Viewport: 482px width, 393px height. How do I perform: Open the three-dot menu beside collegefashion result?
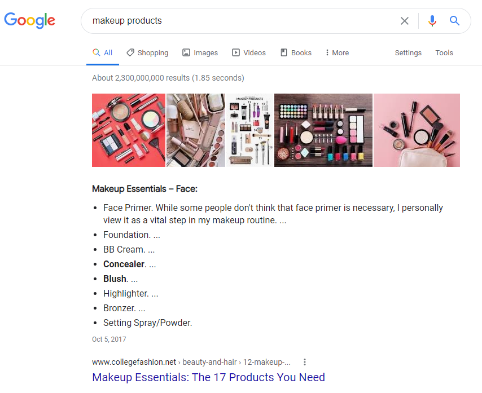point(305,362)
